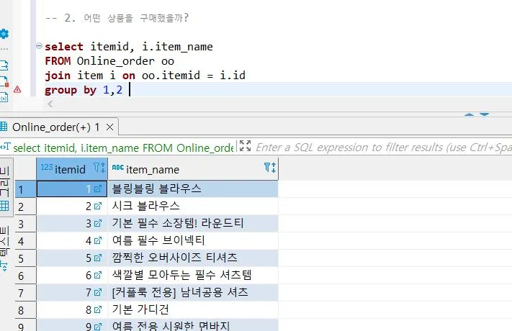Open the link icon for itemid 8
512x331 pixels.
[x=98, y=309]
